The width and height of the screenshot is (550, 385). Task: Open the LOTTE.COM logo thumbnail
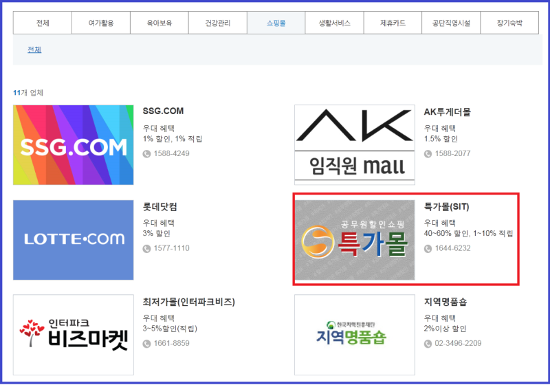click(74, 240)
